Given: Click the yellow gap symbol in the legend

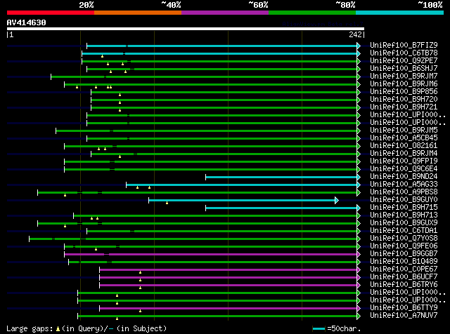Looking at the screenshot, I should [x=58, y=329].
